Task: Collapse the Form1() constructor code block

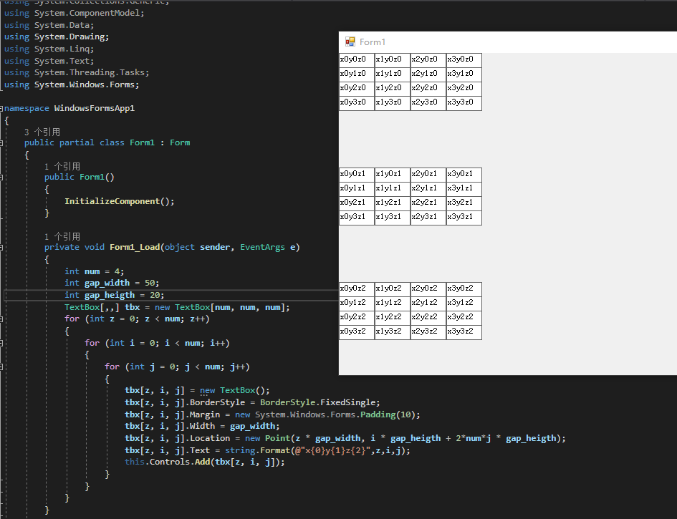Action: (1, 177)
